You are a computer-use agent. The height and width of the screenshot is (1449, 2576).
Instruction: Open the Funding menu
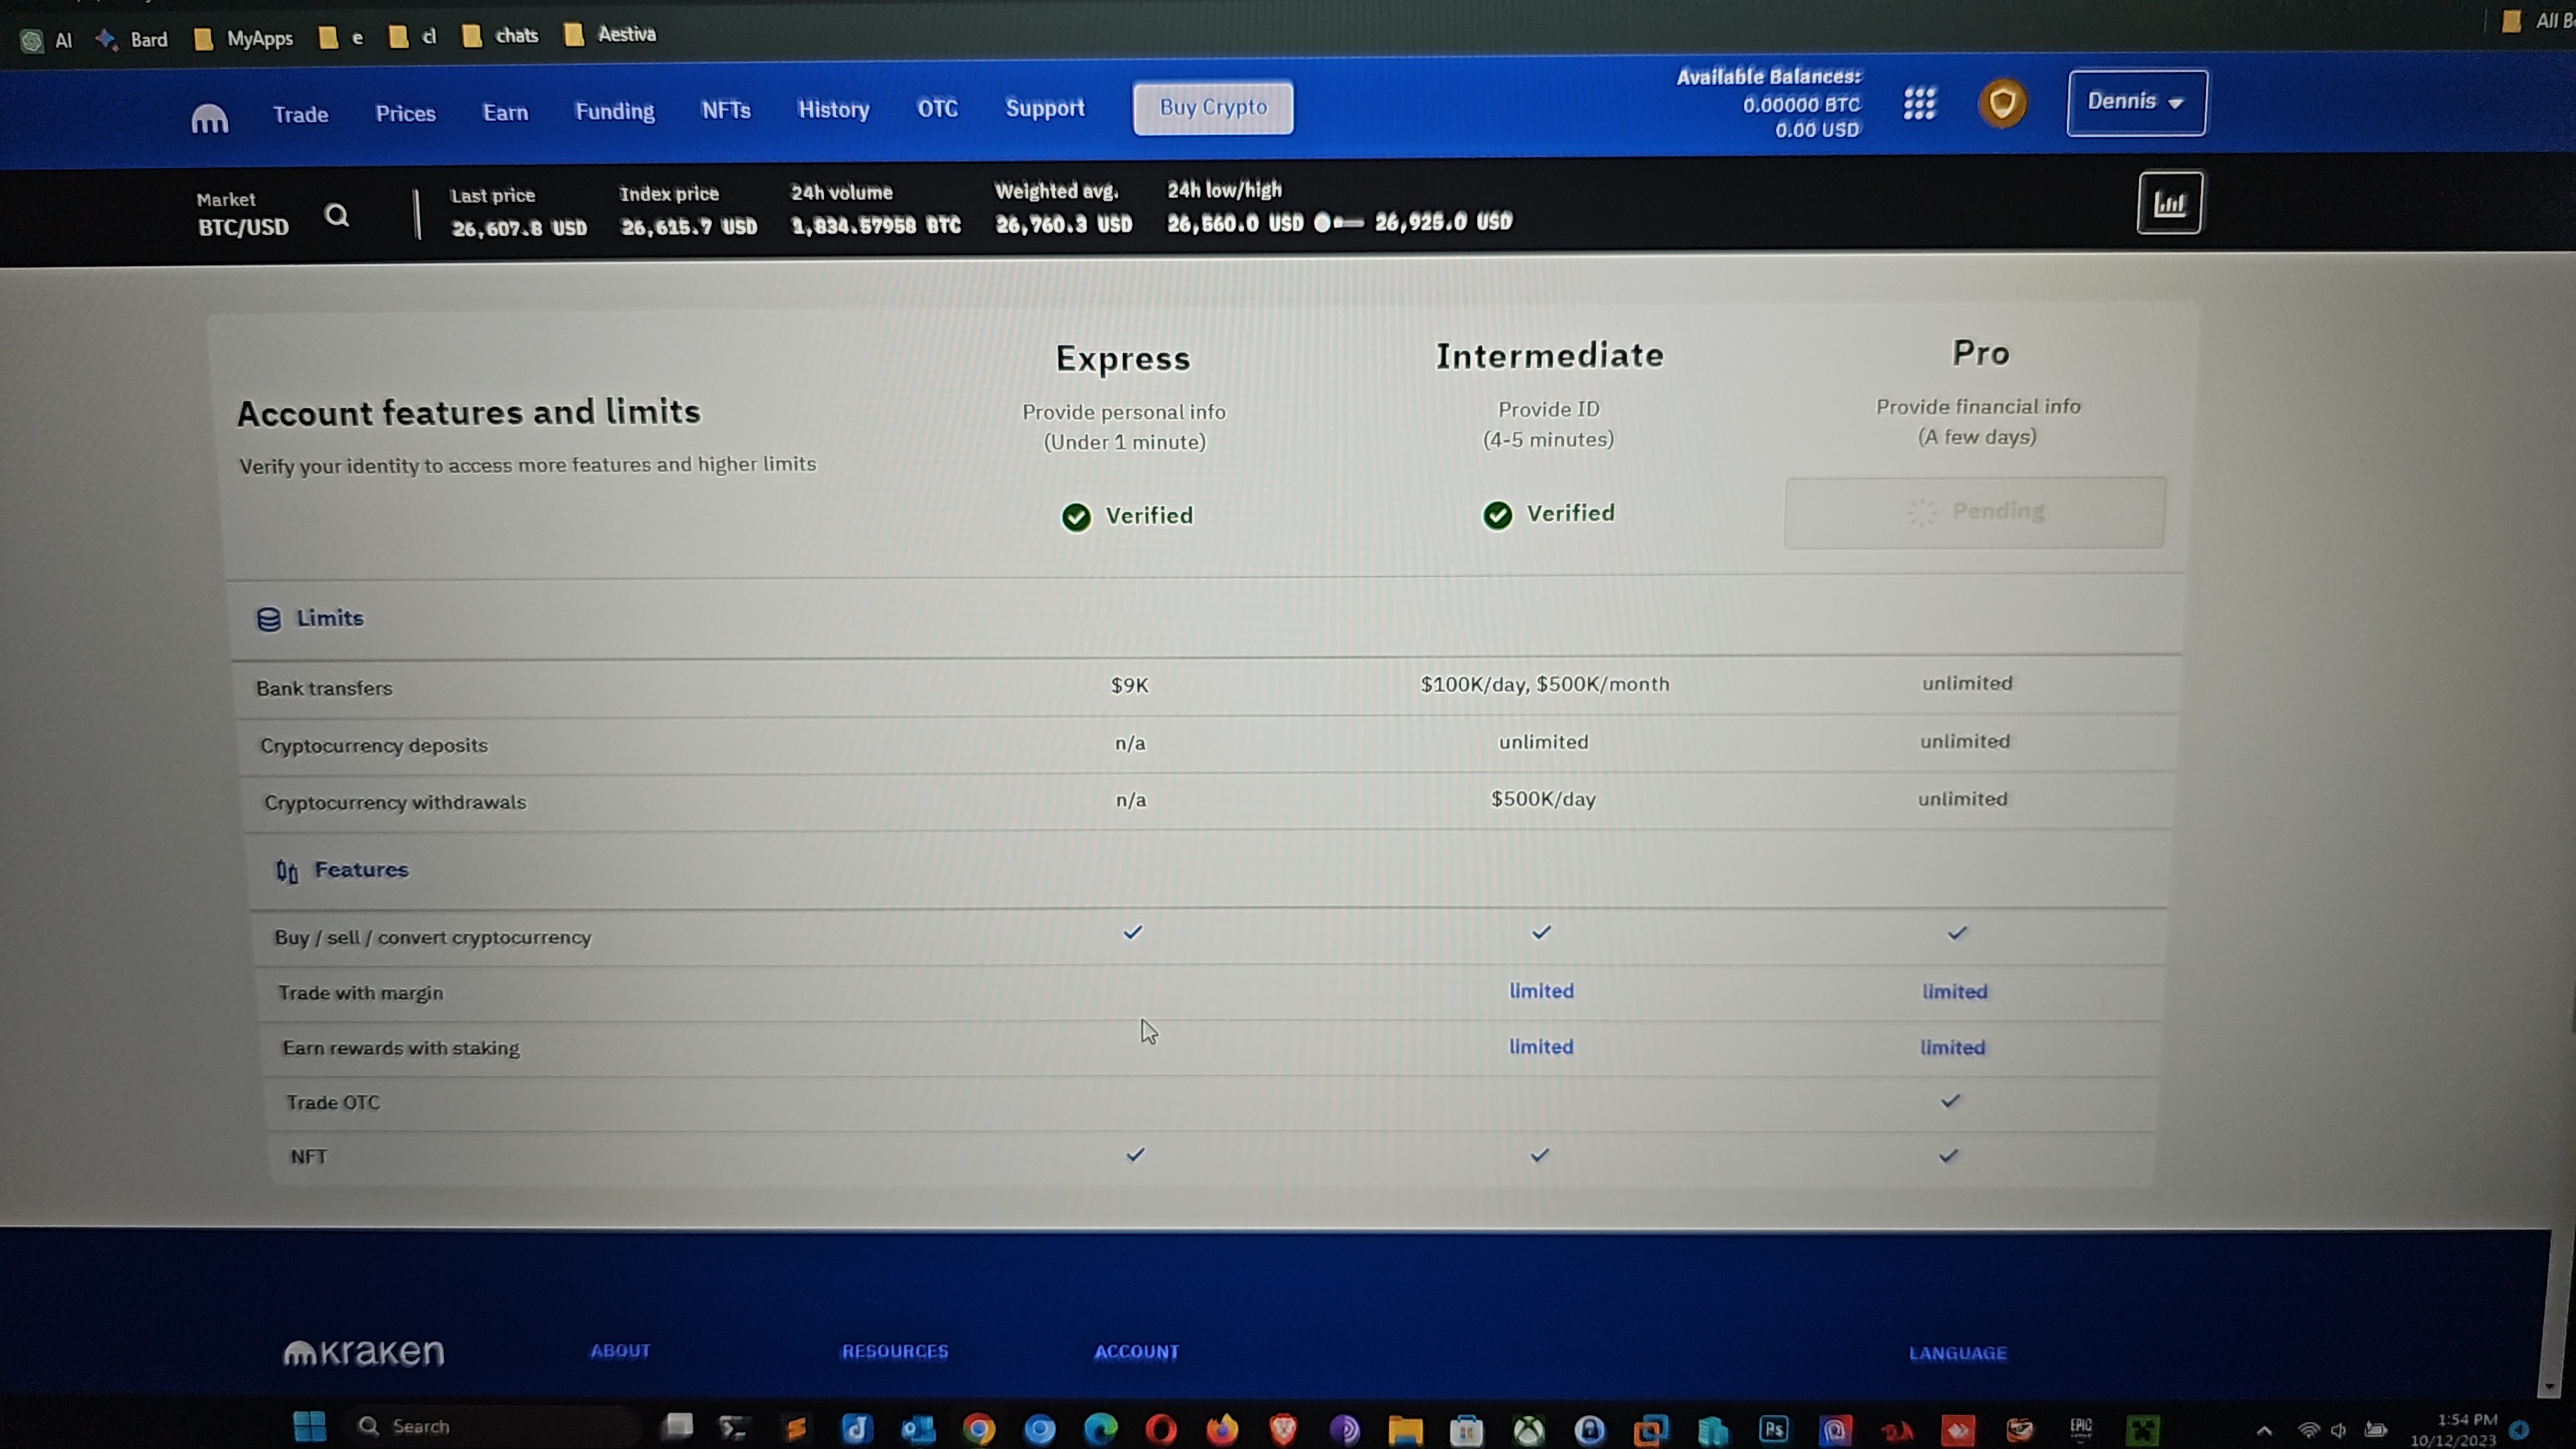click(614, 111)
